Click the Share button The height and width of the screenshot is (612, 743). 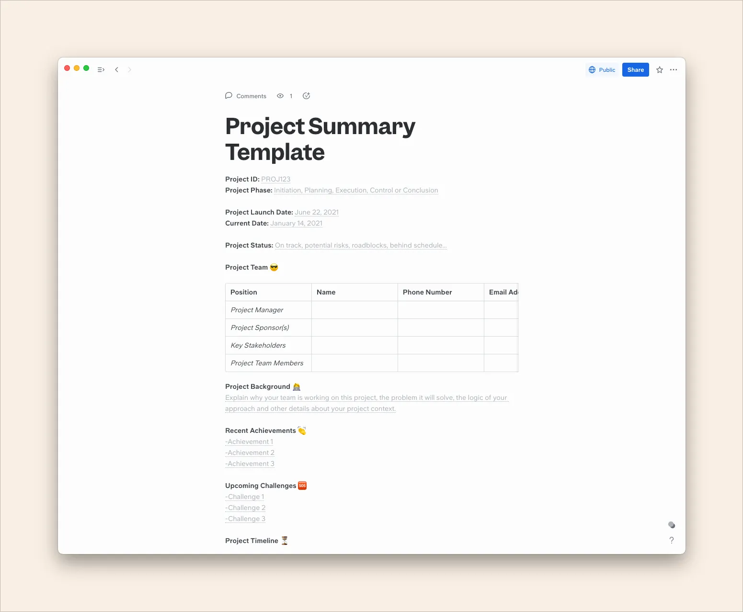(635, 69)
